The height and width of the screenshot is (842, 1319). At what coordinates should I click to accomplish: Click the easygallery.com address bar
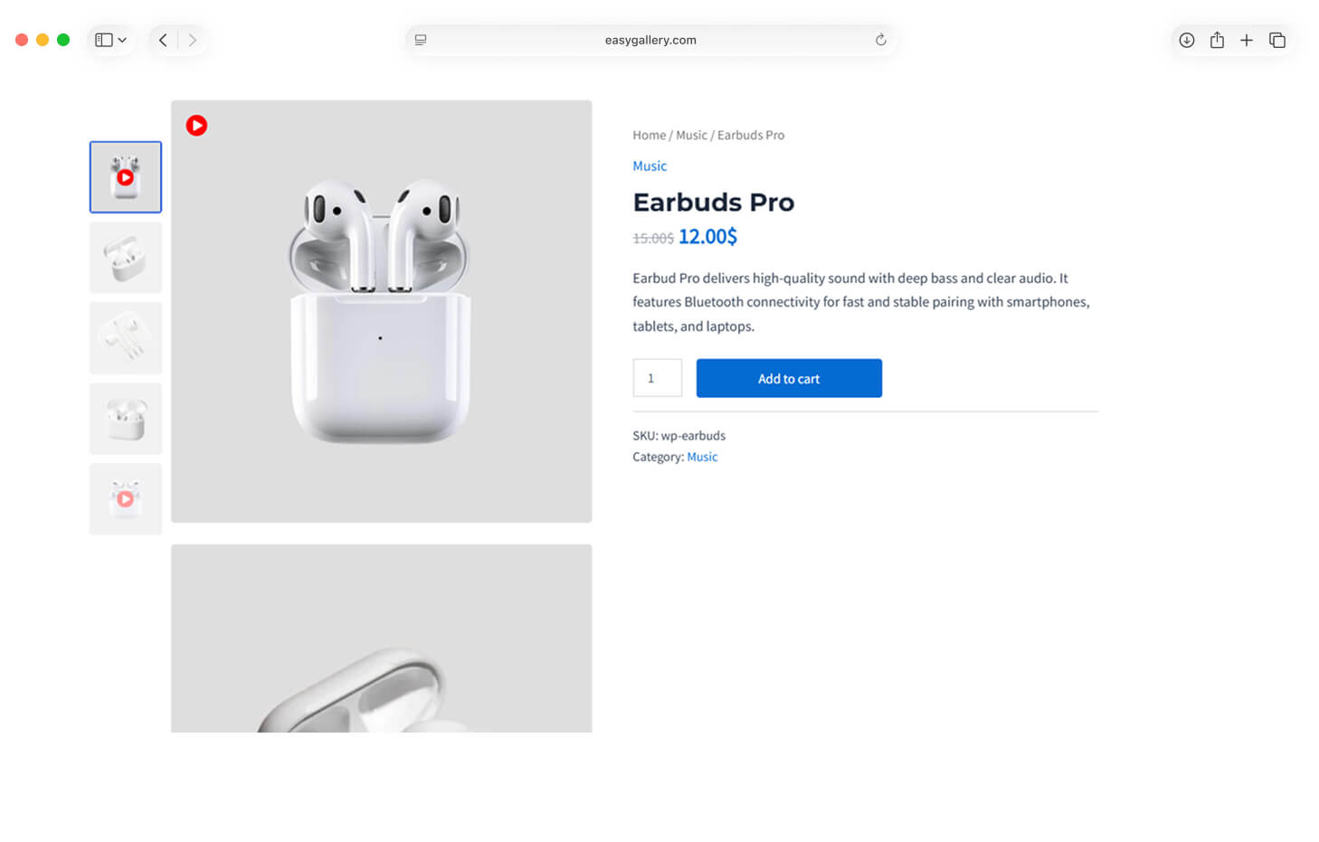[x=650, y=40]
